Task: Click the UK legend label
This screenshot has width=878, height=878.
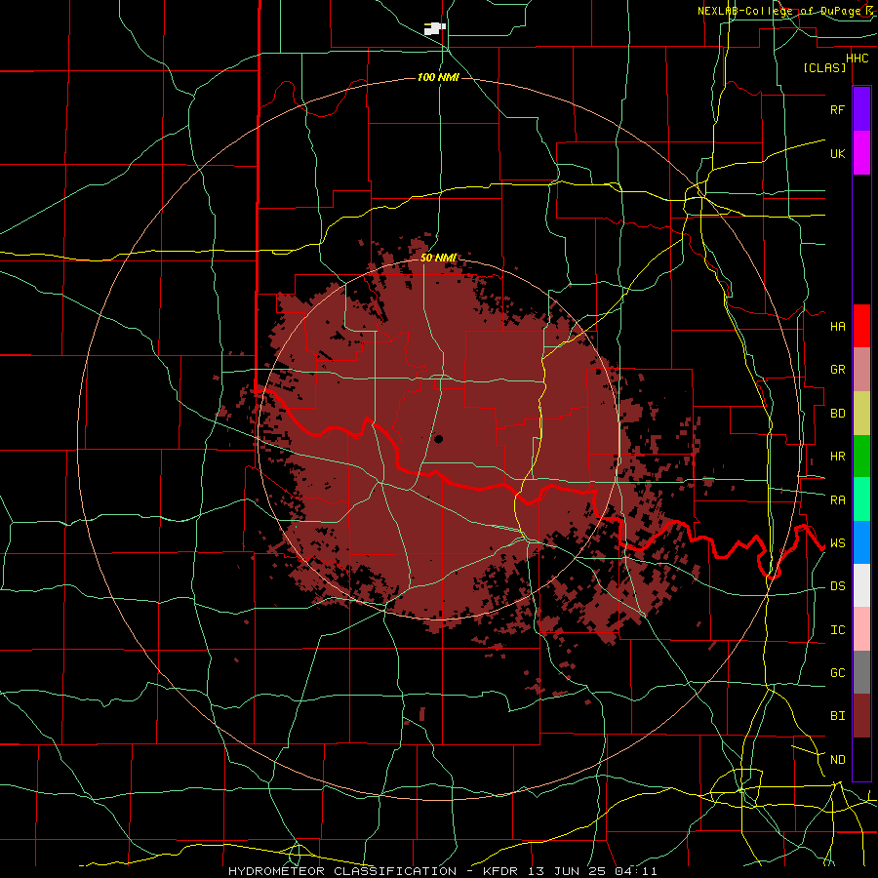Action: coord(837,153)
